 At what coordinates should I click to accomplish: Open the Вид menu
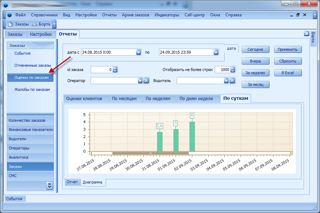pos(66,15)
